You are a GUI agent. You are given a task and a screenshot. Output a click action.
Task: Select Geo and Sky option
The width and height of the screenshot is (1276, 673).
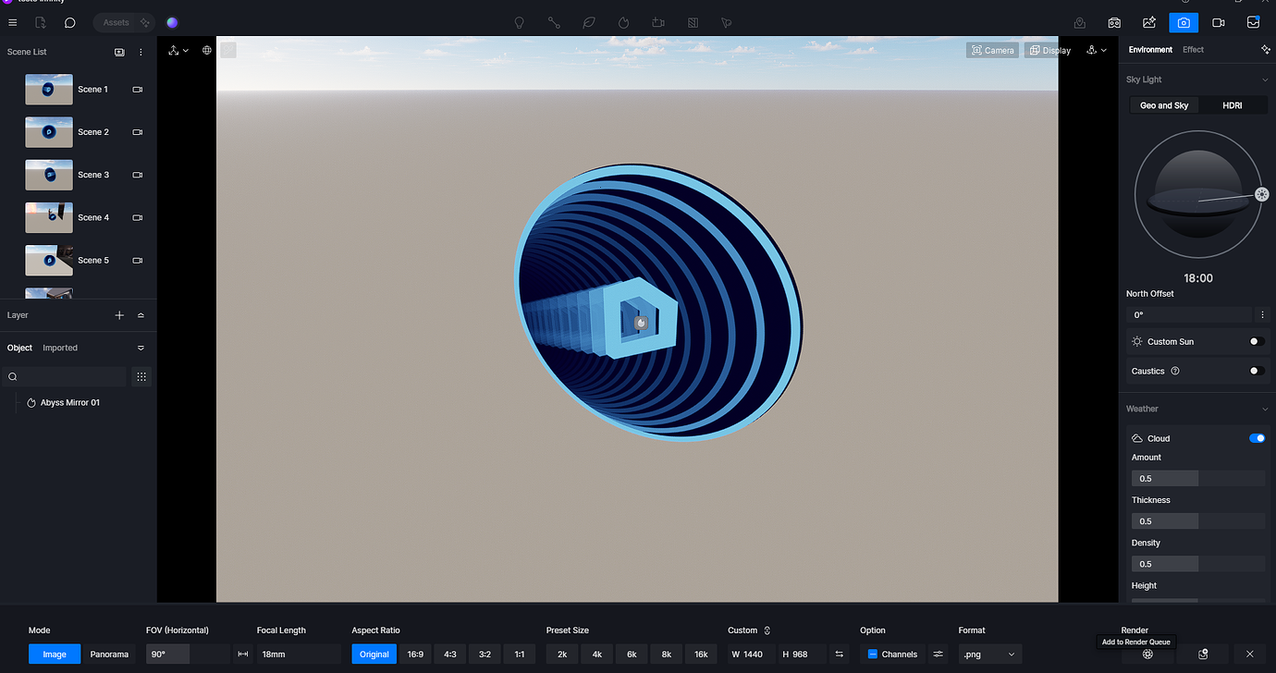point(1164,105)
